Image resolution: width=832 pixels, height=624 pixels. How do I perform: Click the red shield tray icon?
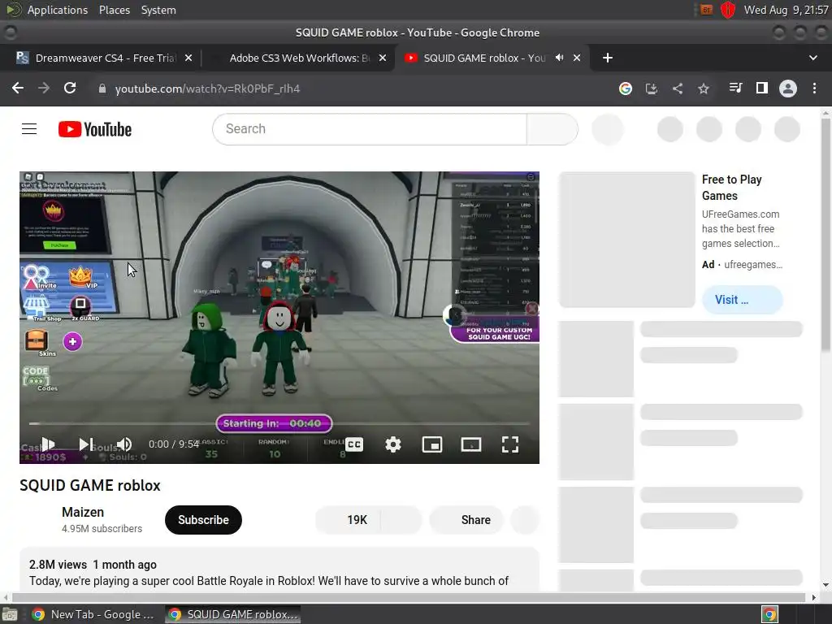click(x=728, y=10)
